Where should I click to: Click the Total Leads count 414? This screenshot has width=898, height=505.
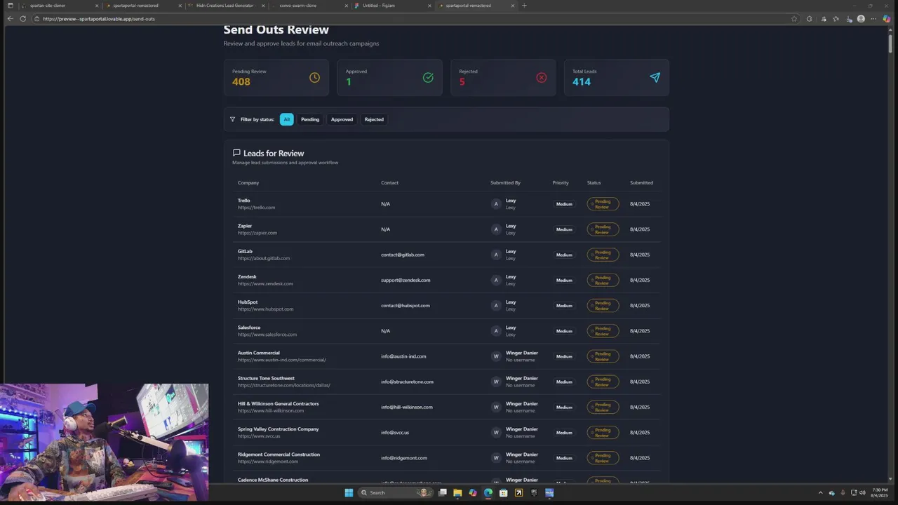(582, 81)
